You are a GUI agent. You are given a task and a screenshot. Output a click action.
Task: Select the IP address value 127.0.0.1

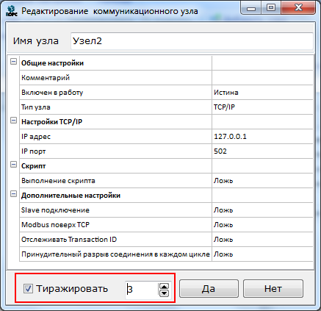(262, 137)
